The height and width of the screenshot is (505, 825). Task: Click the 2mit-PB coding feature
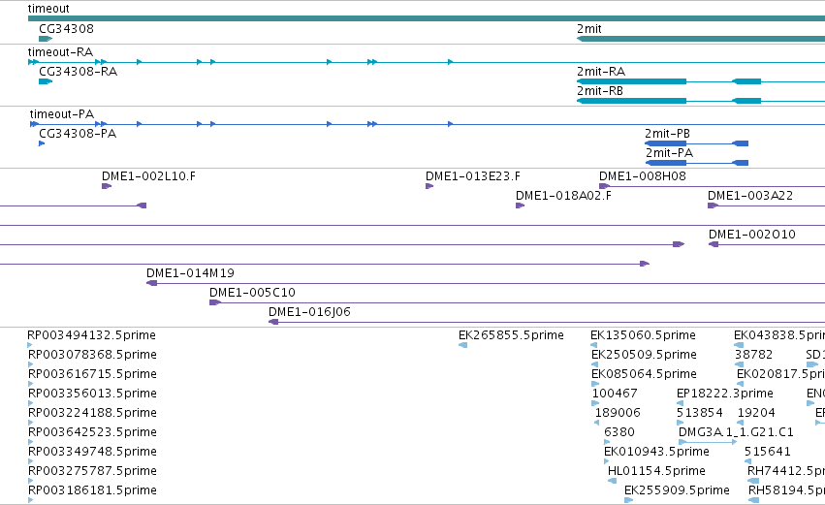(697, 143)
